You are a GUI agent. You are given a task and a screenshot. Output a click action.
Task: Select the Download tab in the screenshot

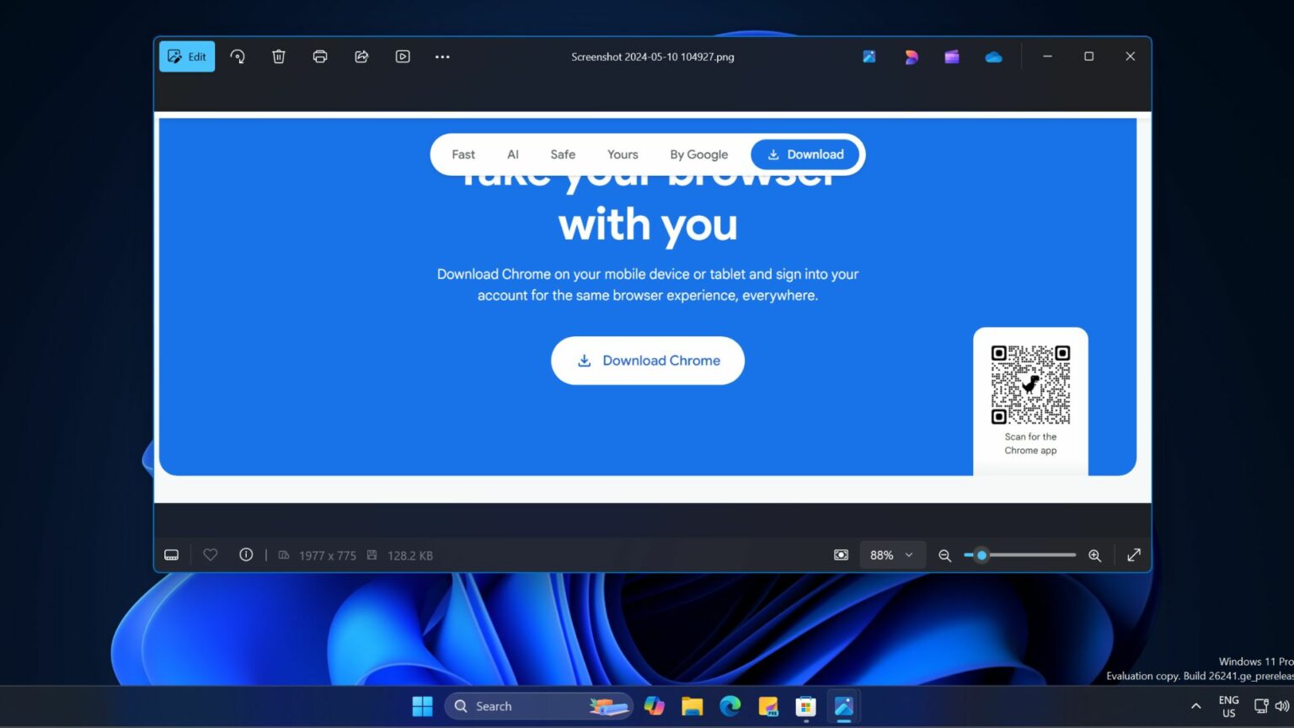tap(805, 154)
